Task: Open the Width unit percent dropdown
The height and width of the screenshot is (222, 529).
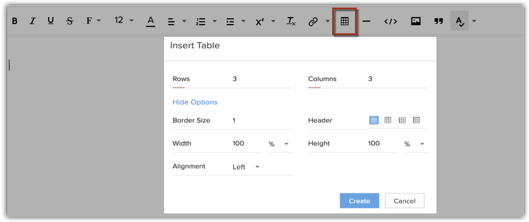Action: (281, 144)
